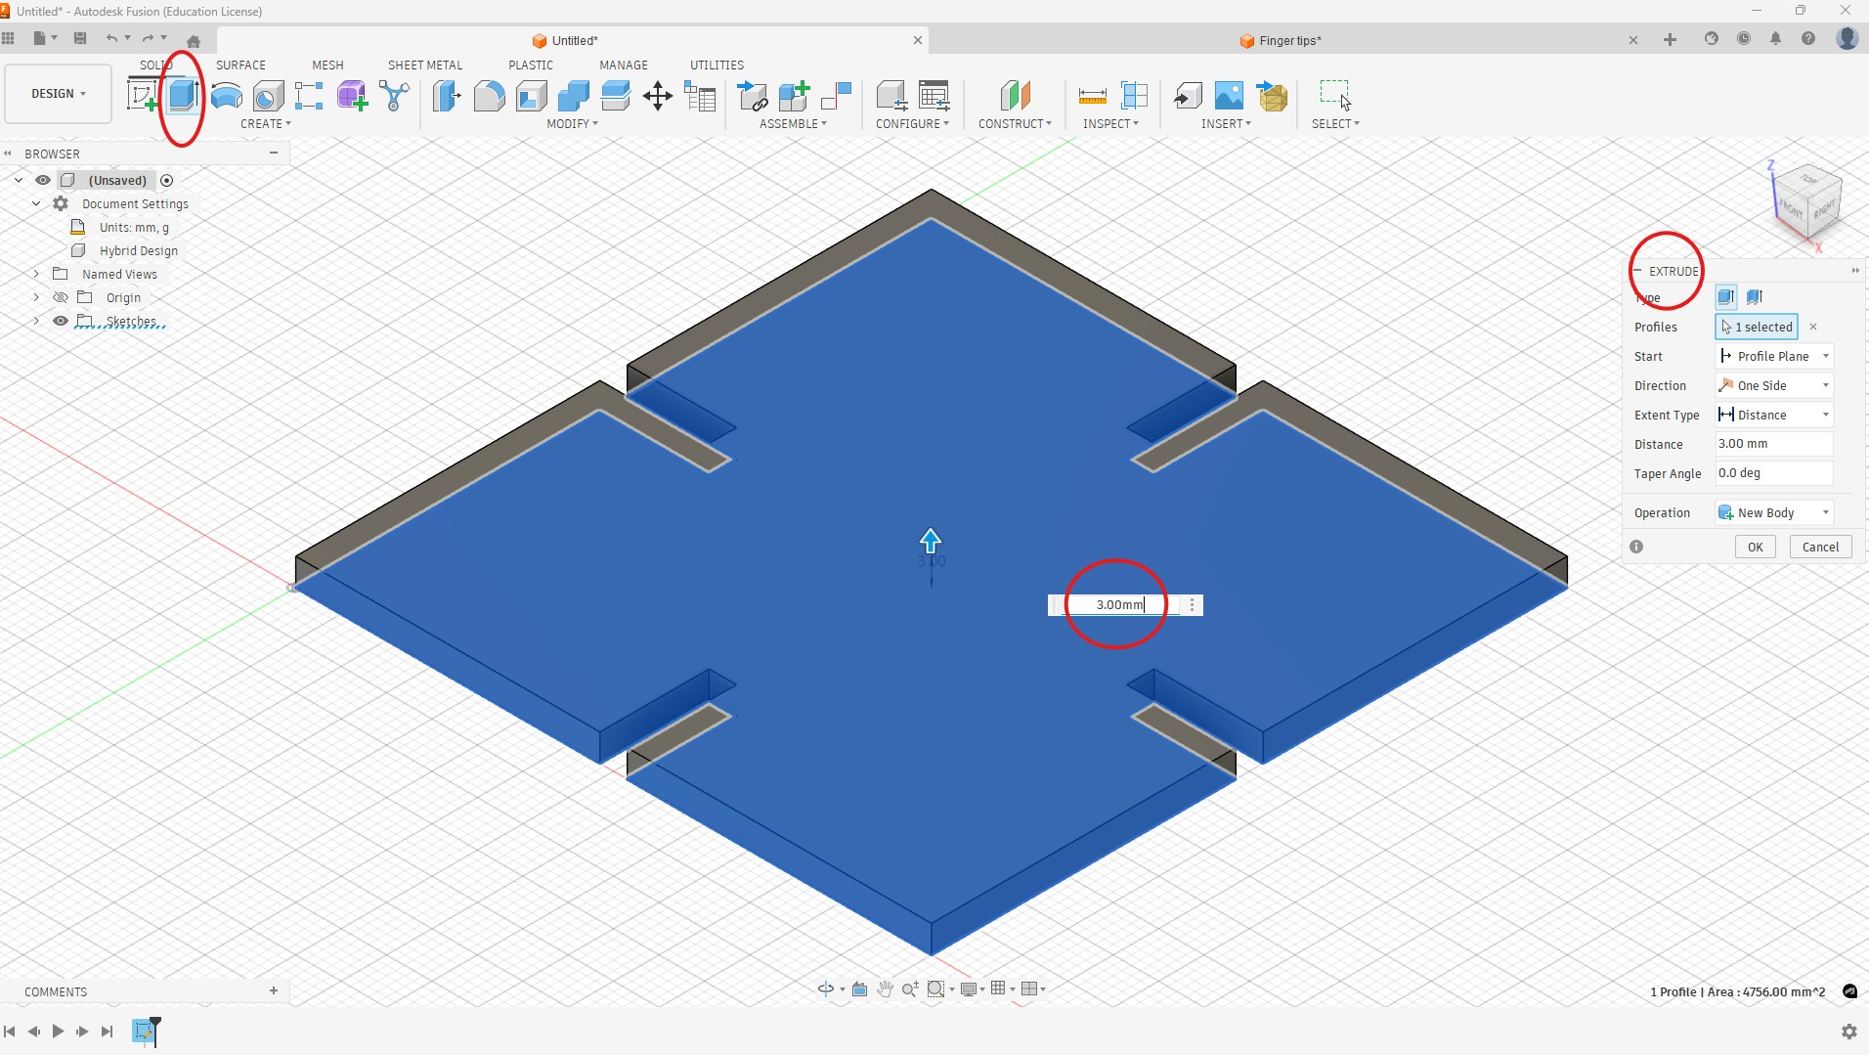Viewport: 1869px width, 1055px height.
Task: Click the Insert Component assemble icon
Action: pyautogui.click(x=752, y=96)
